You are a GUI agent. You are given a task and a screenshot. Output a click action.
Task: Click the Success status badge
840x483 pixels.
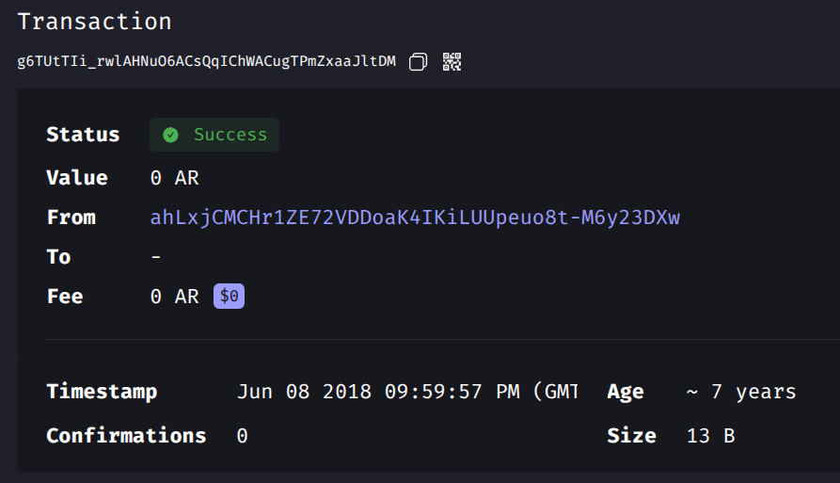tap(214, 135)
